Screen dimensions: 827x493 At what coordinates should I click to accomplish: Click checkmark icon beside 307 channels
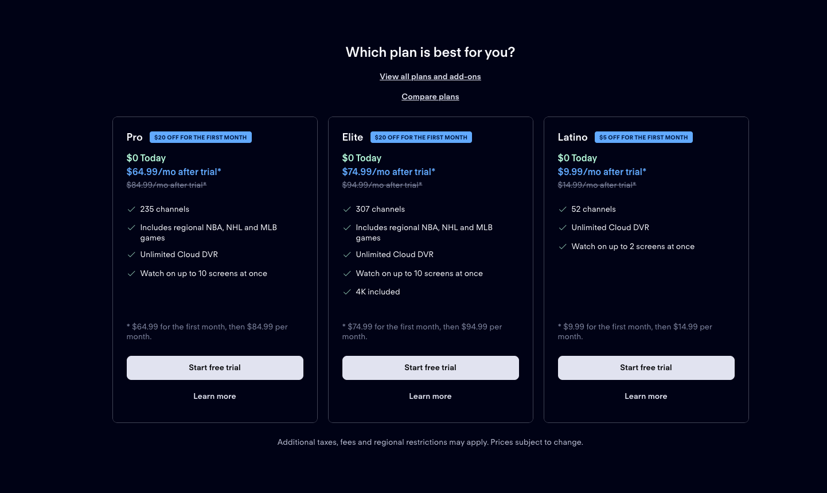(x=347, y=209)
